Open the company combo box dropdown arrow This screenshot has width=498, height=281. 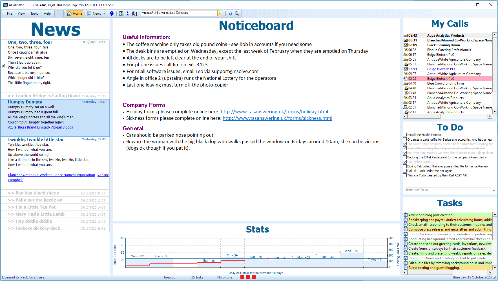[219, 13]
